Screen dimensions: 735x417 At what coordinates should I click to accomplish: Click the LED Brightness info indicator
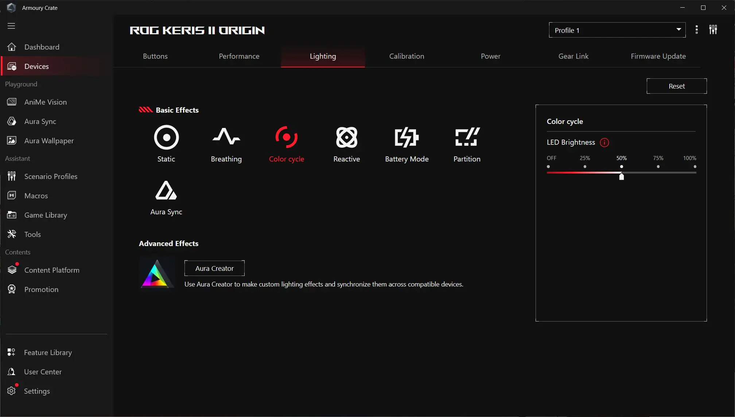[x=604, y=143]
